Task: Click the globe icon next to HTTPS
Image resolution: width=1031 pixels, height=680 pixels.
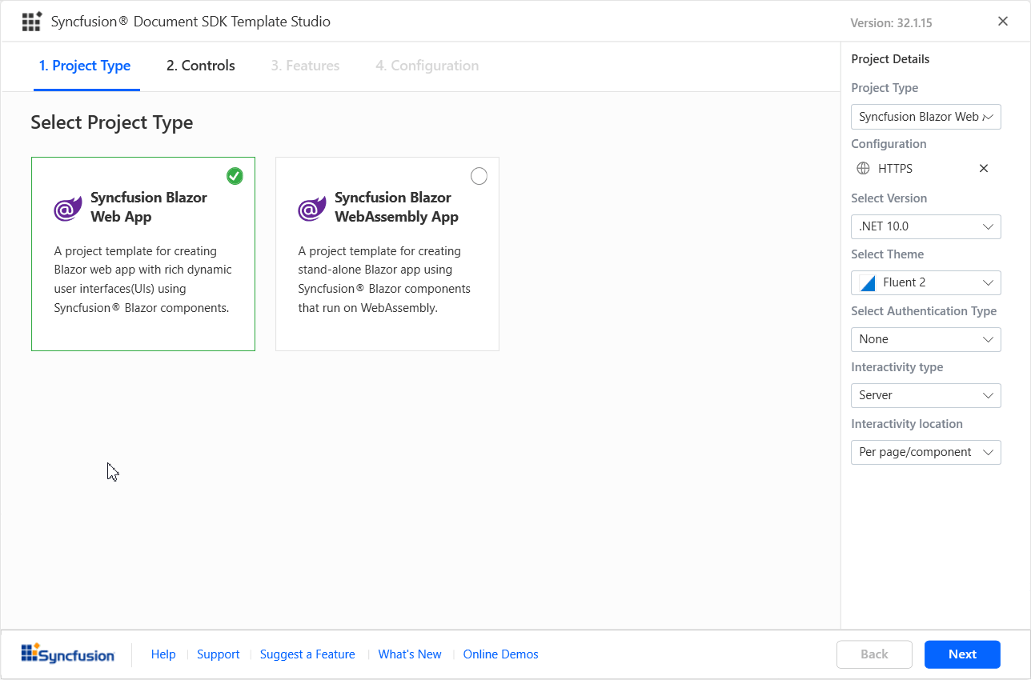Action: (862, 168)
